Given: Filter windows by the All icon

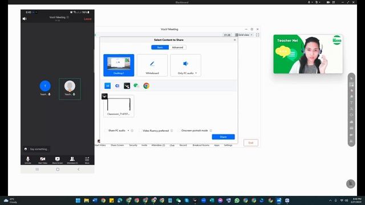Looking at the screenshot, I should [108, 86].
